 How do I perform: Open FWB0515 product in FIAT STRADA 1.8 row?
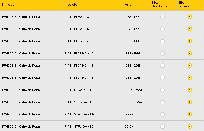[21, 126]
